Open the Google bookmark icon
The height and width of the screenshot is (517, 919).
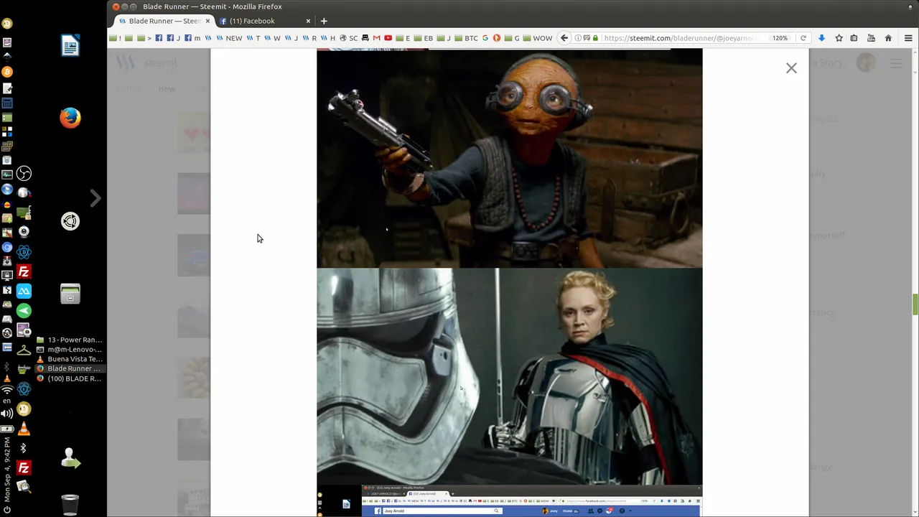coord(485,38)
